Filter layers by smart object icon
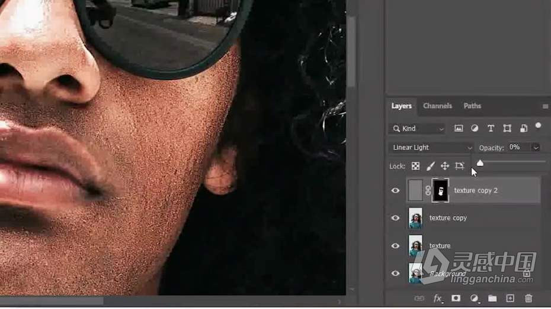This screenshot has width=551, height=309. pos(524,129)
